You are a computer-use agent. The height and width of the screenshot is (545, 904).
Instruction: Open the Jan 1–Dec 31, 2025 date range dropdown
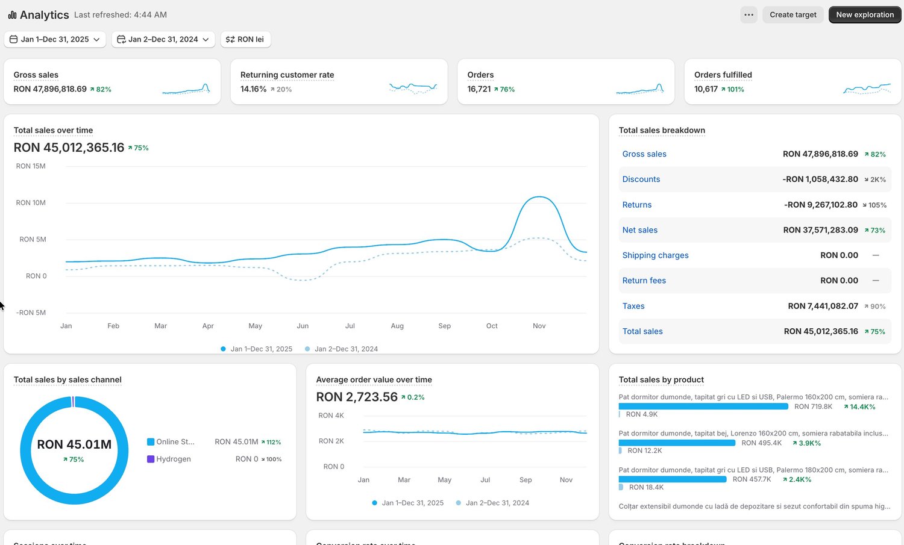click(55, 39)
